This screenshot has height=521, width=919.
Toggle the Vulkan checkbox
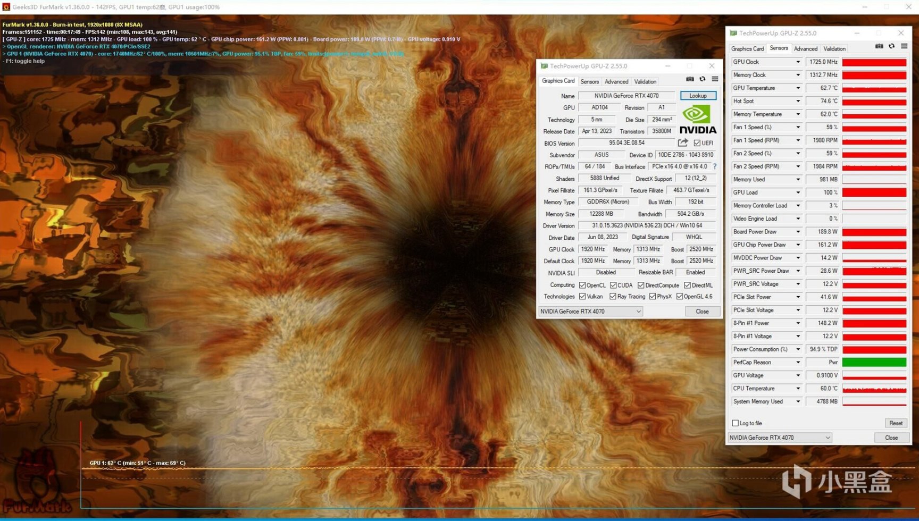[x=582, y=297]
